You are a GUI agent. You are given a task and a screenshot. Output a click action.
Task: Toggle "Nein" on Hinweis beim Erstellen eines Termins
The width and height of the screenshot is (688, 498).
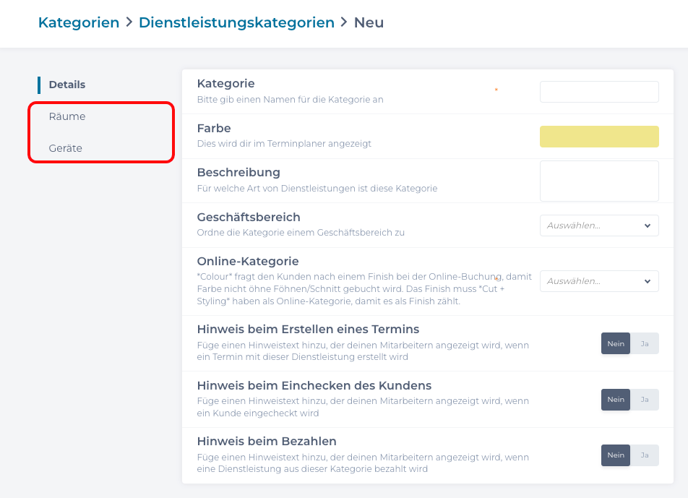click(616, 343)
